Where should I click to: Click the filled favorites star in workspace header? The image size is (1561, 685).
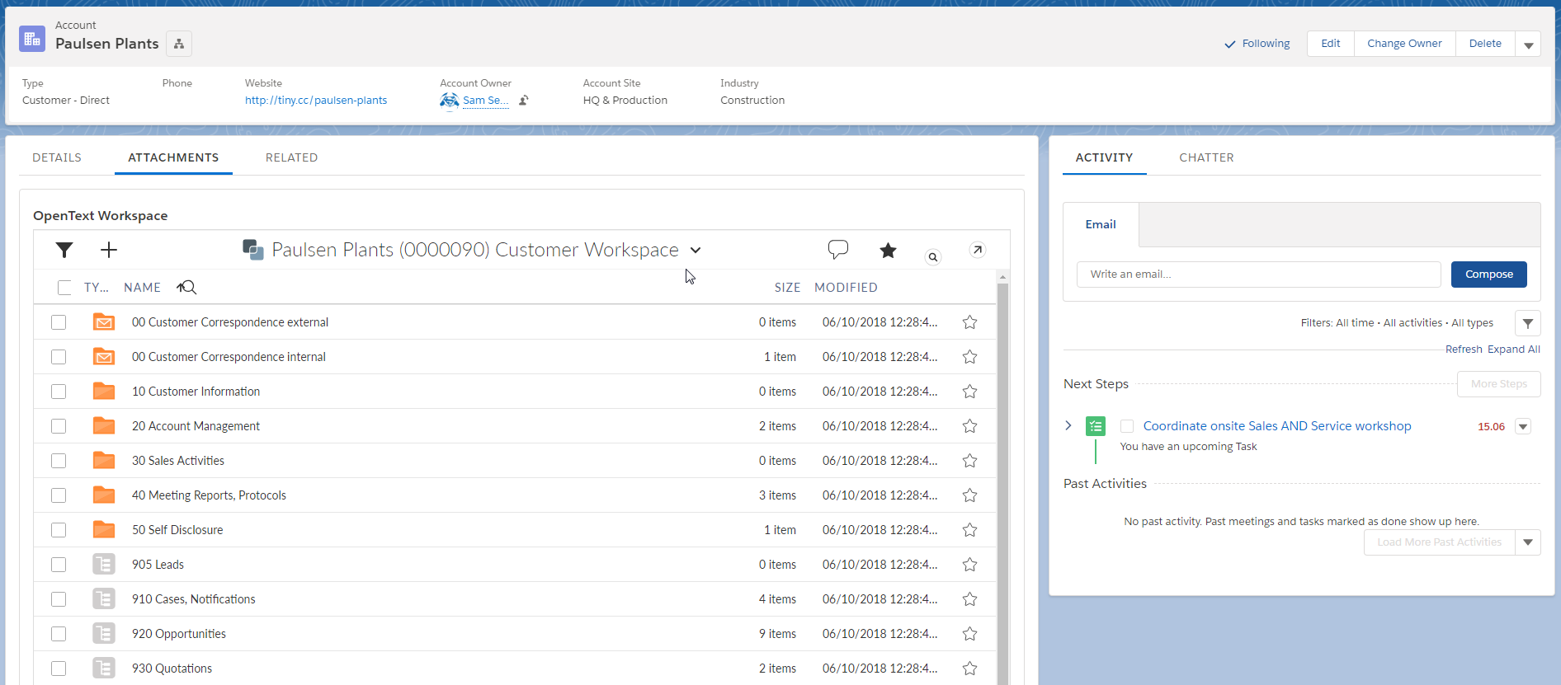pos(888,250)
